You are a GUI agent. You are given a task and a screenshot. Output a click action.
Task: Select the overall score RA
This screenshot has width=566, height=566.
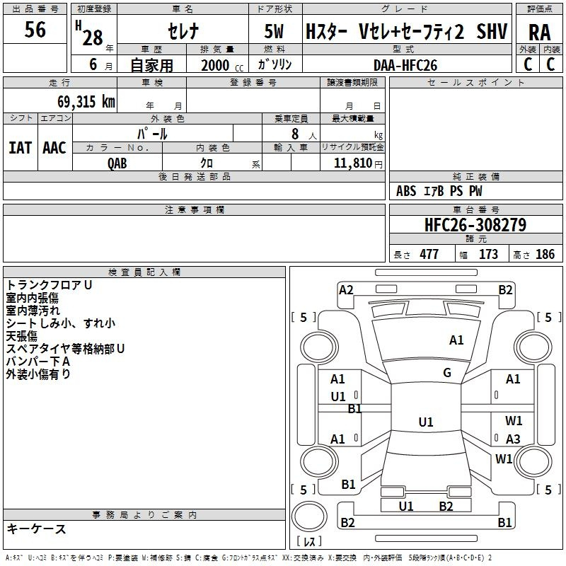coord(539,33)
